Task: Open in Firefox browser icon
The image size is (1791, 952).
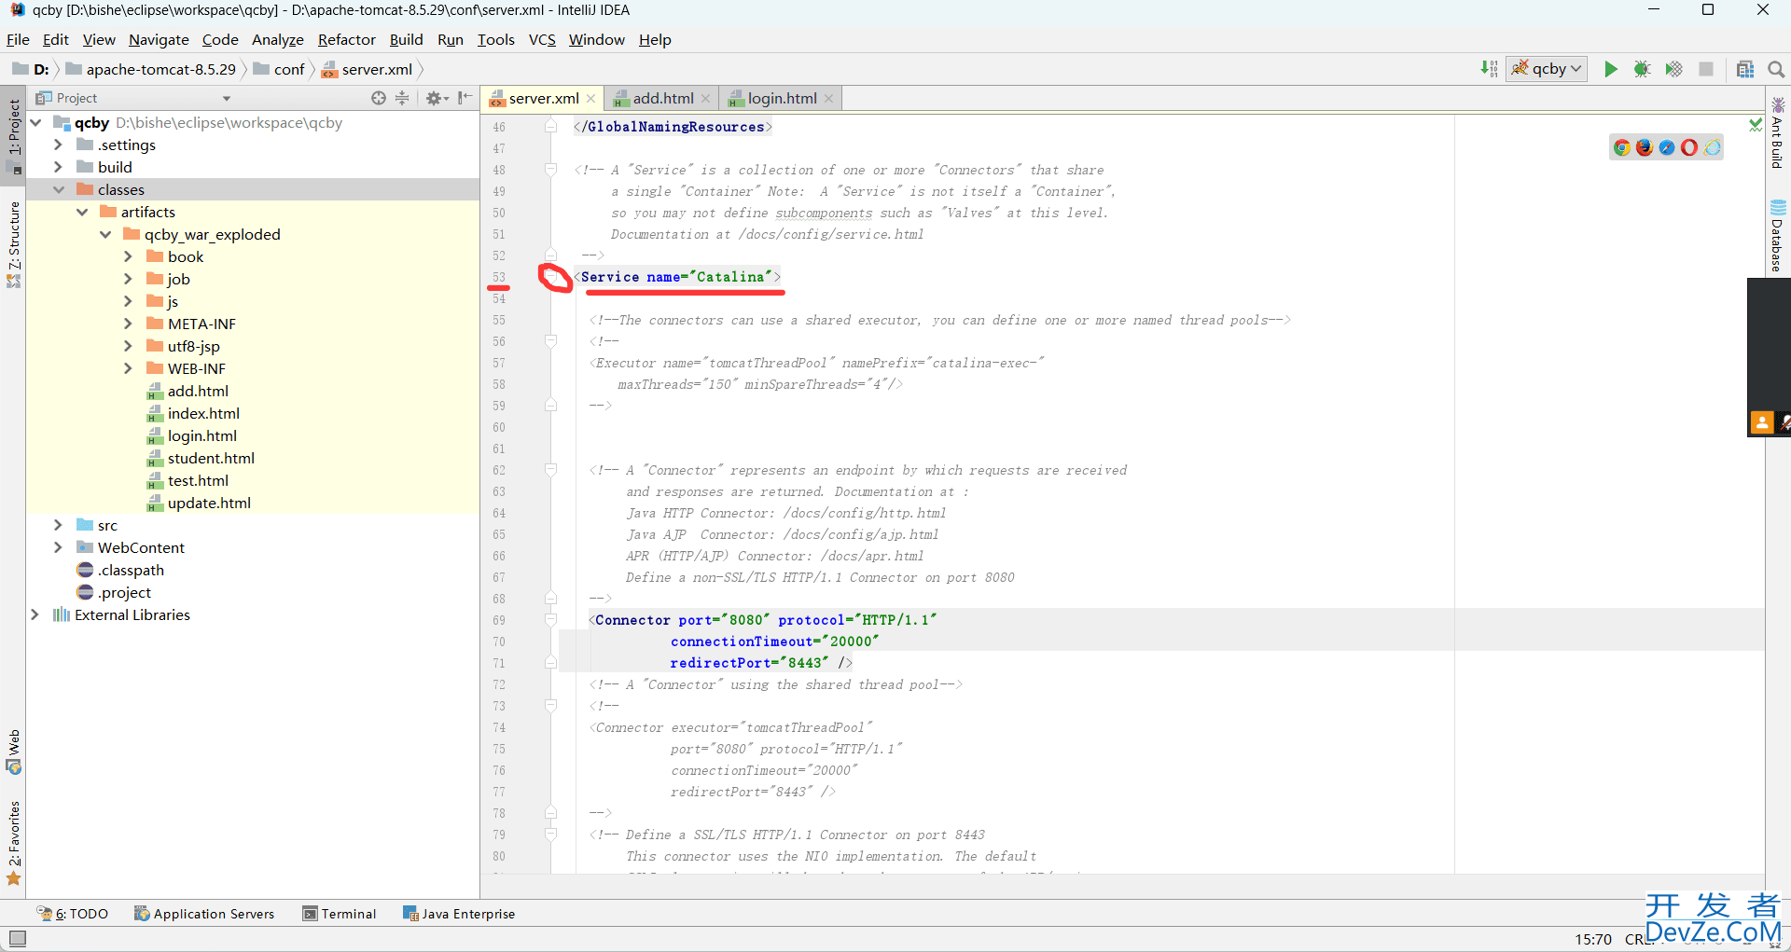Action: 1645,147
